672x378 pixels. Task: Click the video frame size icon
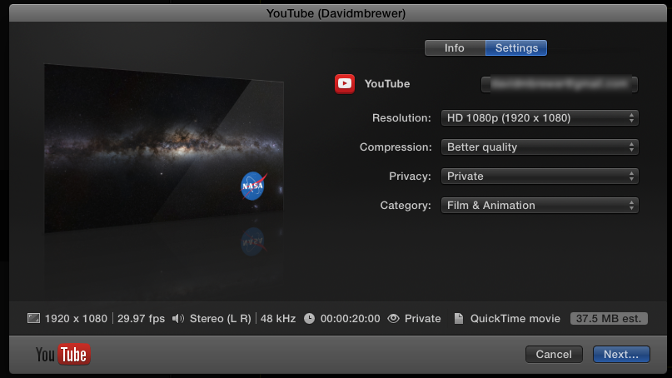click(33, 318)
